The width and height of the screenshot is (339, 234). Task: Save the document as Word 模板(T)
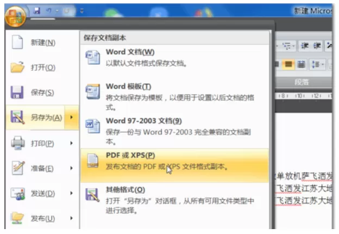point(175,96)
